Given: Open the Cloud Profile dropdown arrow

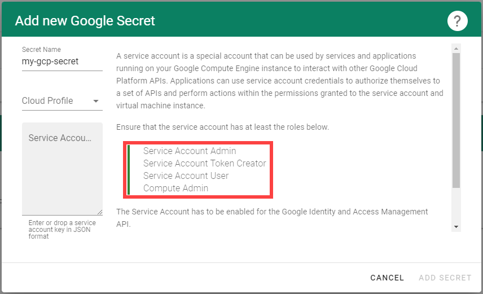Looking at the screenshot, I should pos(96,102).
